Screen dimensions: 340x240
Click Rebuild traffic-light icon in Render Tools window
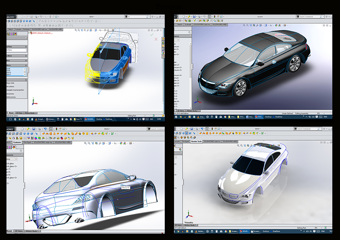coord(212,129)
